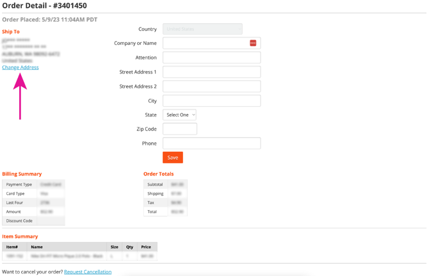This screenshot has width=429, height=276.
Task: Click the Last Four row label
Action: pyautogui.click(x=15, y=202)
